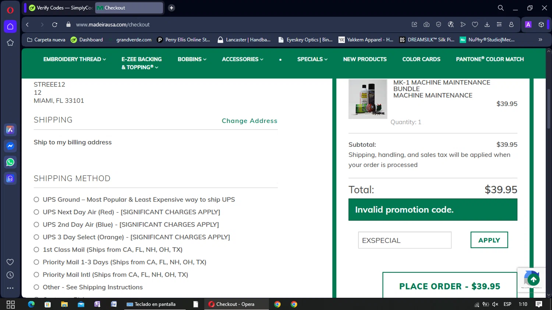This screenshot has width=552, height=310.
Task: Apply the promotion code
Action: pos(489,240)
